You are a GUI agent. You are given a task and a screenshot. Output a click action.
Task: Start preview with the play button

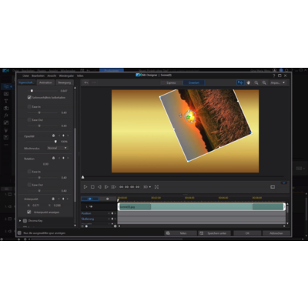pyautogui.click(x=85, y=187)
